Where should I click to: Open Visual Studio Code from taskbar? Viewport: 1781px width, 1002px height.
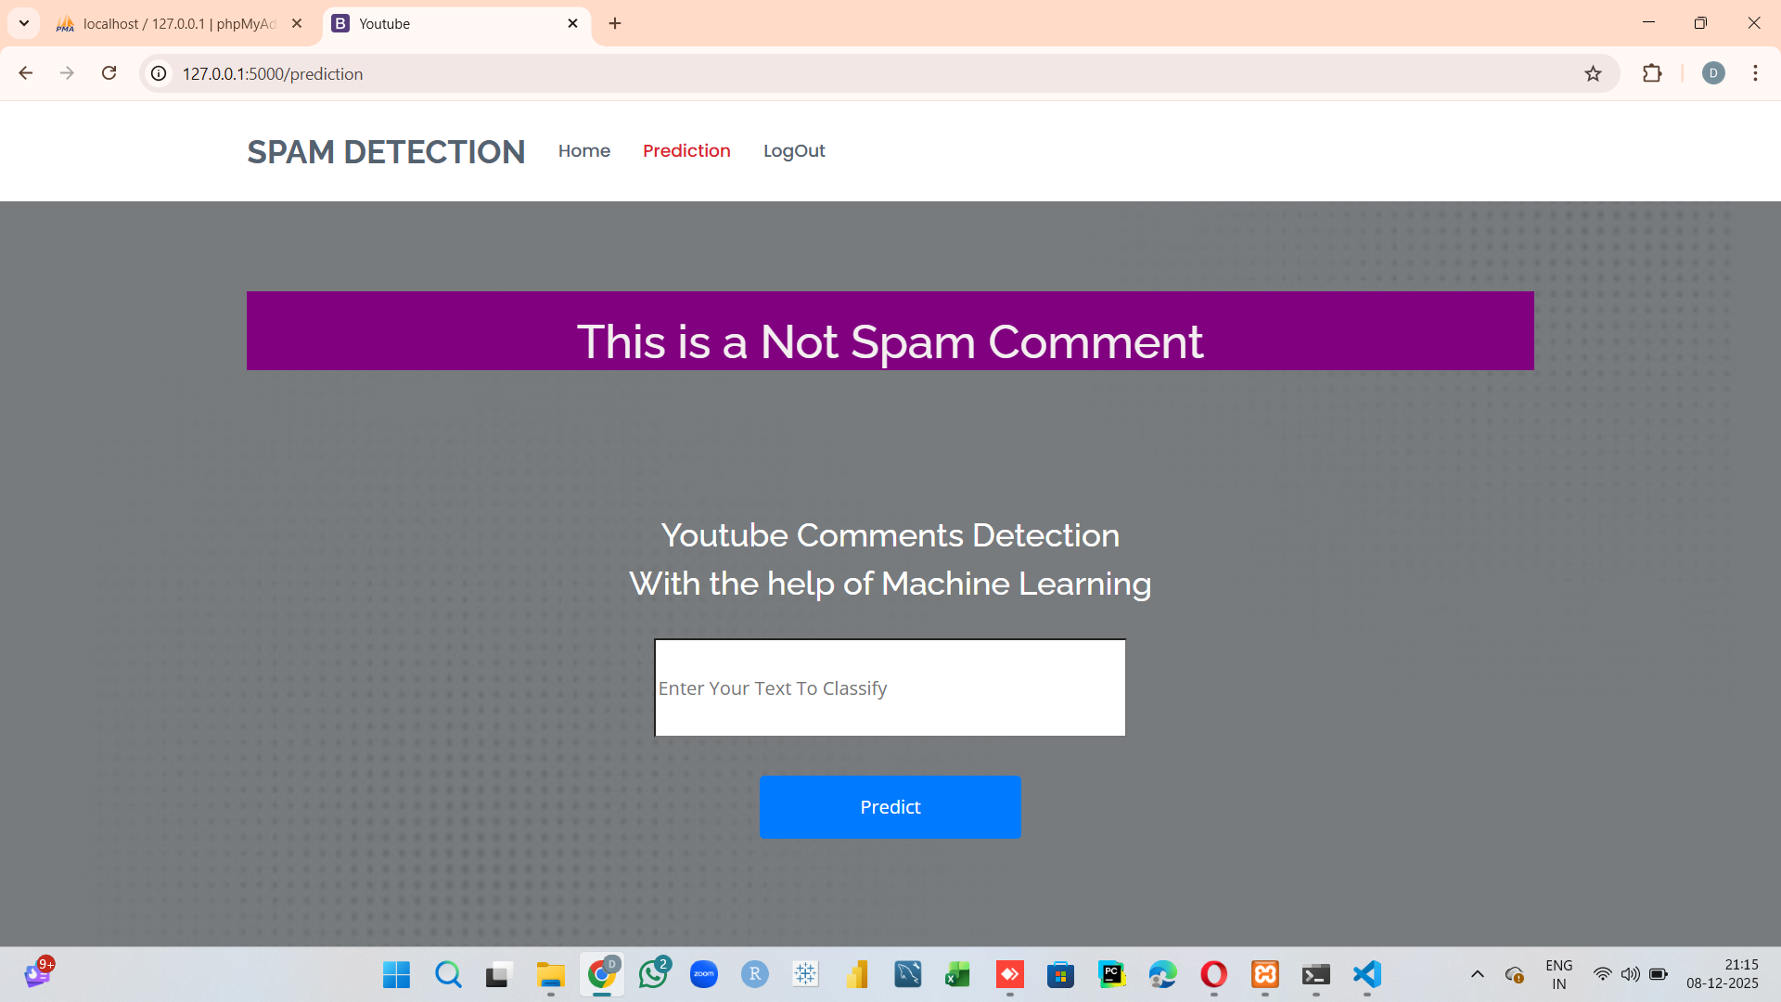click(1366, 974)
